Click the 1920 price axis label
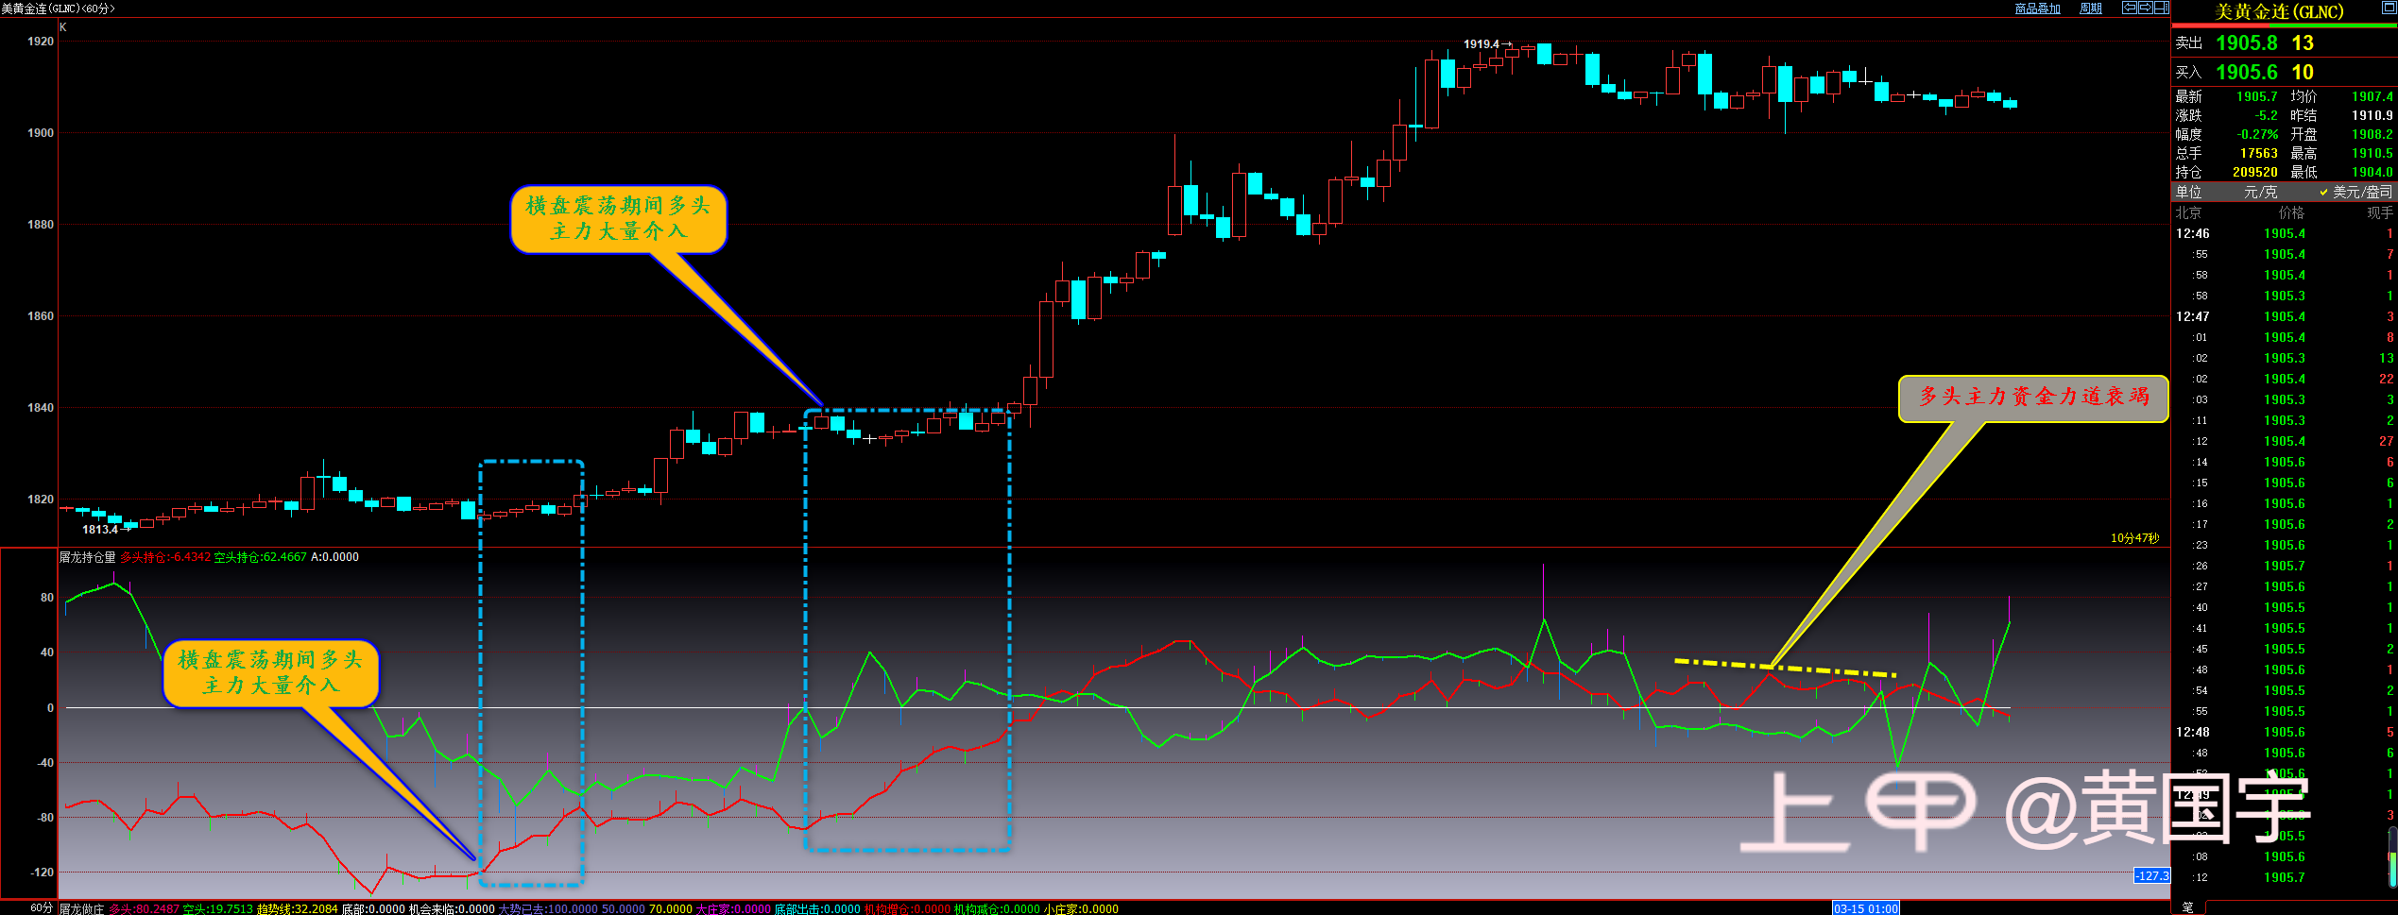This screenshot has height=915, width=2398. tap(41, 42)
